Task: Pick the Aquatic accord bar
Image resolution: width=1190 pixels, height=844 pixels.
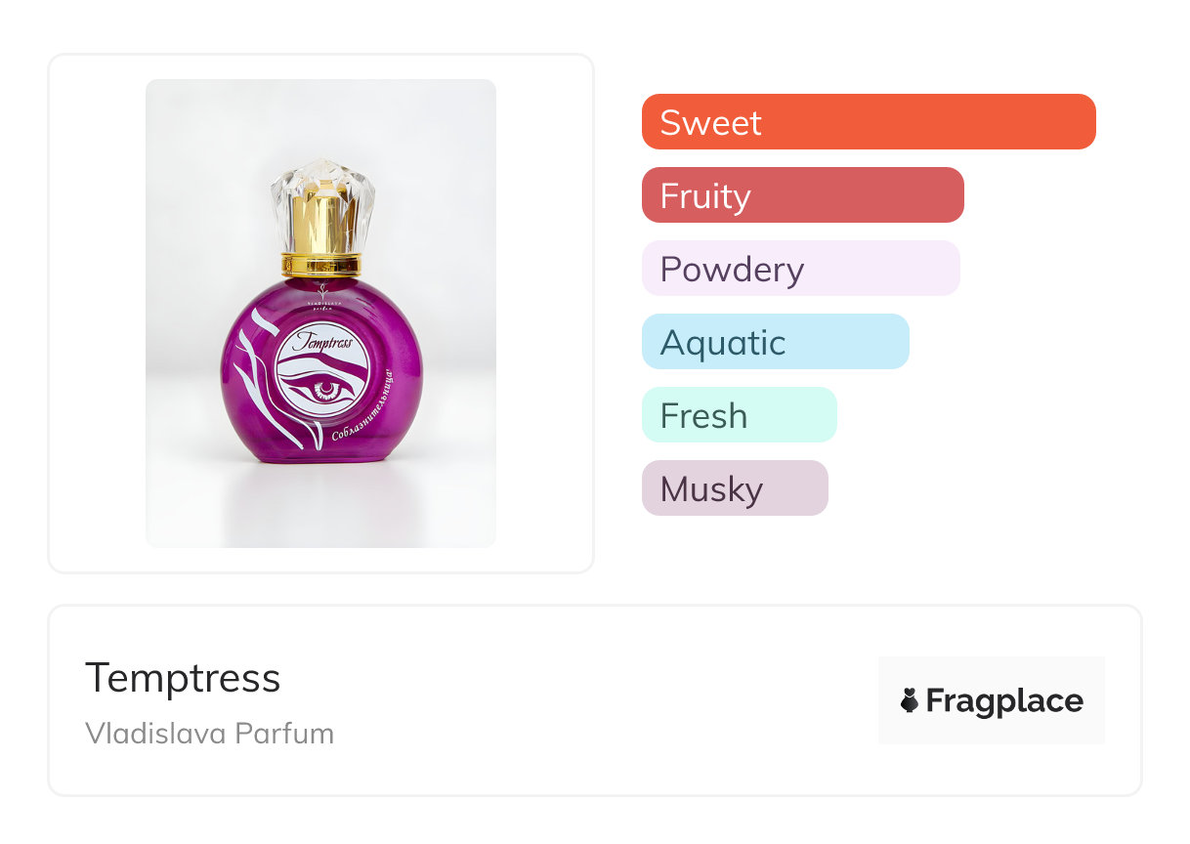Action: 775,342
